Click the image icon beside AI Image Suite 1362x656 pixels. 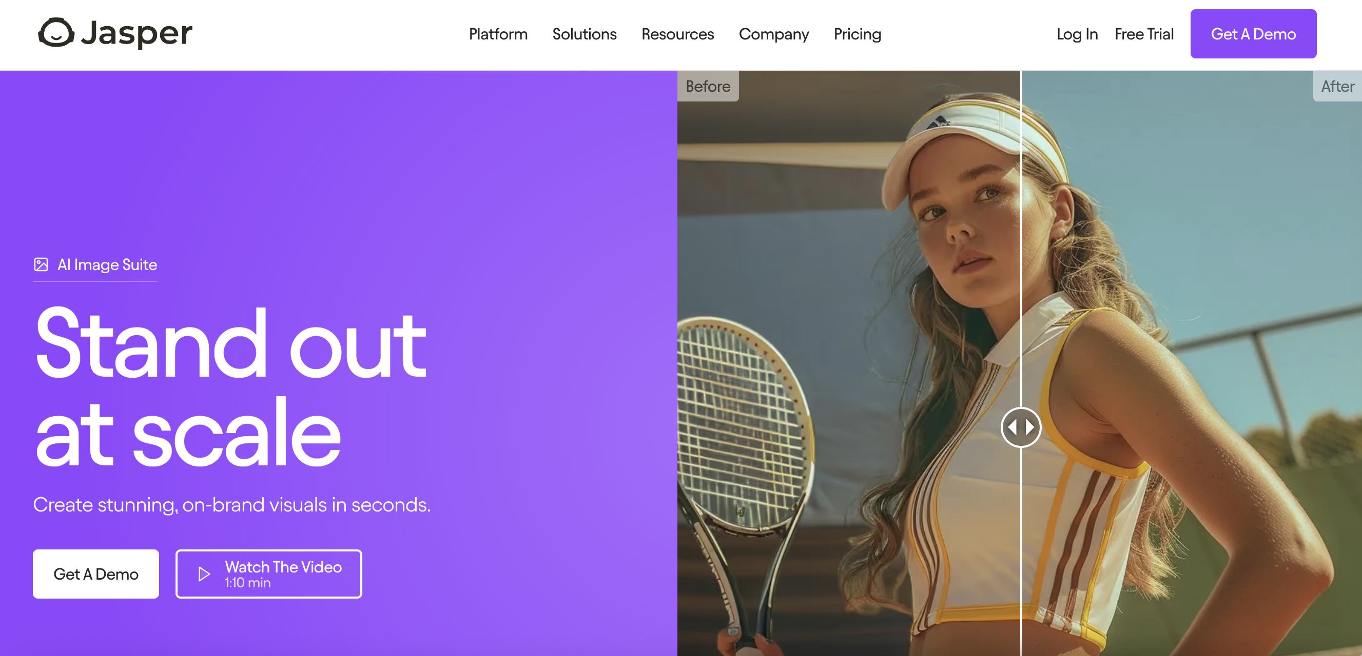(41, 264)
